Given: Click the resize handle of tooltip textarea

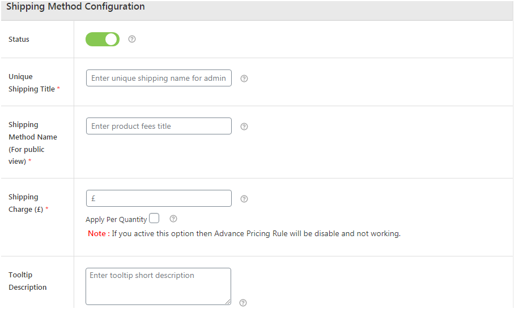Looking at the screenshot, I should tap(228, 302).
